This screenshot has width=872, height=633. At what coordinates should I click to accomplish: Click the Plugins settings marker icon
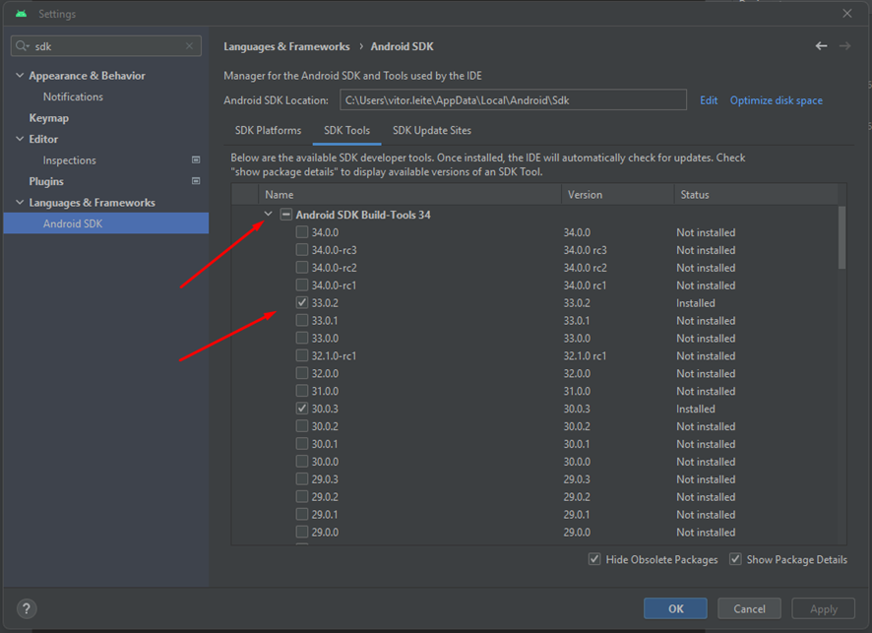[196, 181]
